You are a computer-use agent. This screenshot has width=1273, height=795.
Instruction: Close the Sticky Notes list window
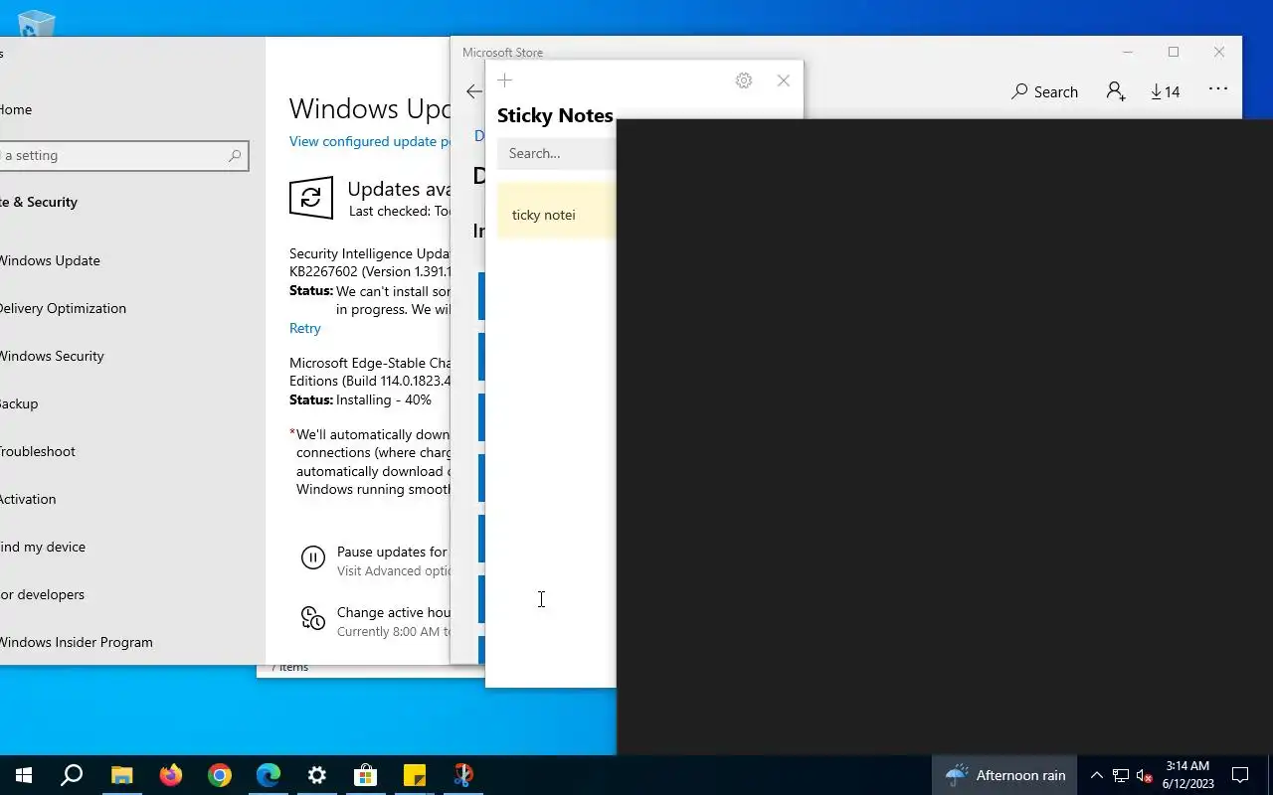[784, 80]
